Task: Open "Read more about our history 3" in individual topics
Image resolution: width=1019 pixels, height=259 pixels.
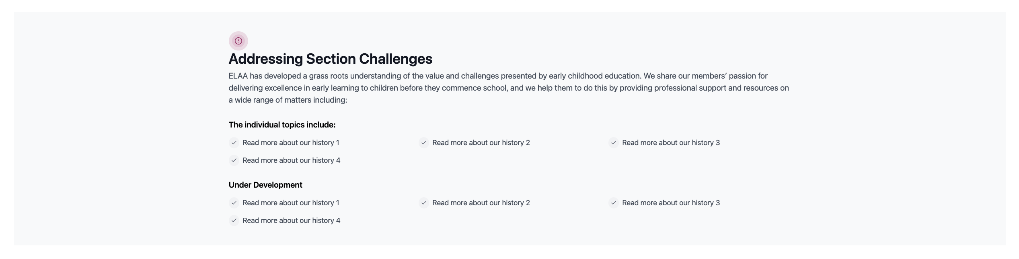Action: click(x=671, y=143)
